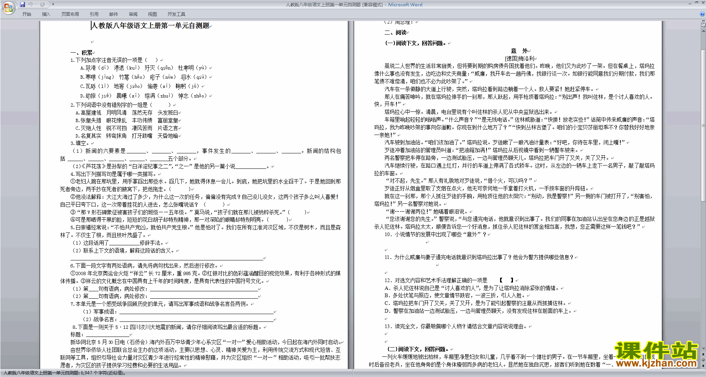Click the heading (二)阅读下文，回答问题
The width and height of the screenshot is (706, 377).
click(x=418, y=349)
